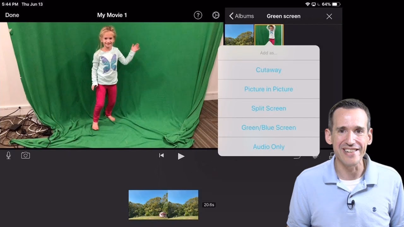This screenshot has width=404, height=227.
Task: Undo the last edit
Action: (296, 155)
